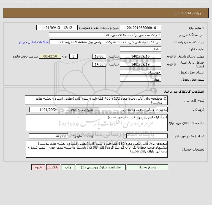Click the validity time field 14:00
The image size is (212, 205).
[99, 64]
